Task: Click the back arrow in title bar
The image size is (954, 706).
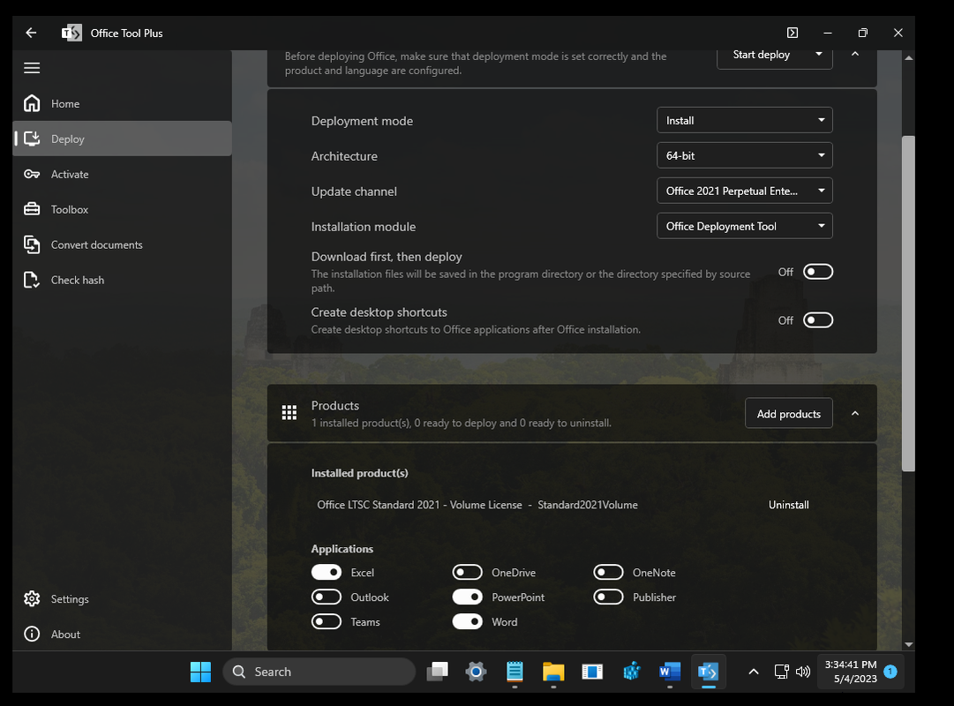Action: (x=31, y=33)
